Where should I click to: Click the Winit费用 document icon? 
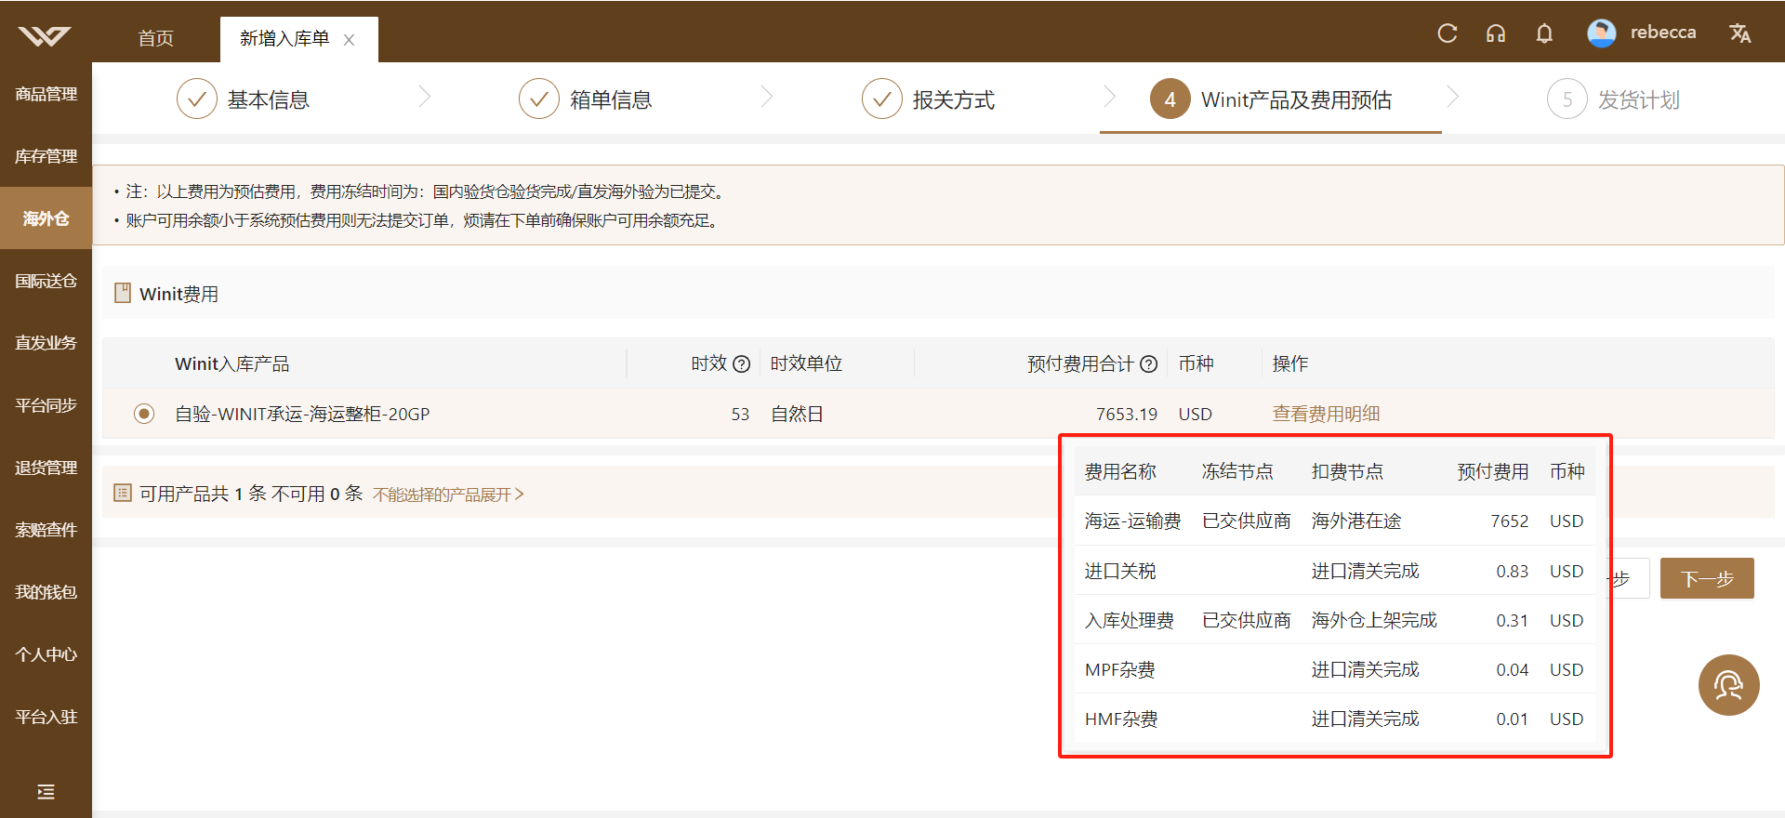point(123,294)
